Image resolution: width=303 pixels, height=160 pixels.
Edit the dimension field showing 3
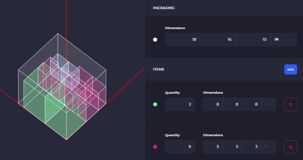coord(252,147)
